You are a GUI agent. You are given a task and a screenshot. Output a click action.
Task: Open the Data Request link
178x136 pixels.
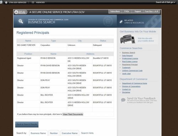127,55
